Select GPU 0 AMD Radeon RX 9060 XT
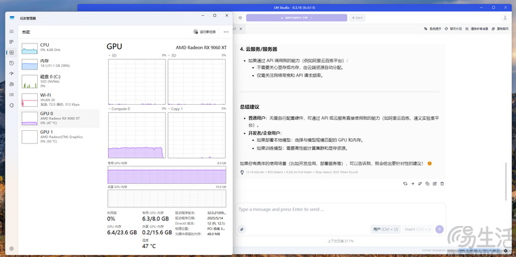 [x=59, y=119]
